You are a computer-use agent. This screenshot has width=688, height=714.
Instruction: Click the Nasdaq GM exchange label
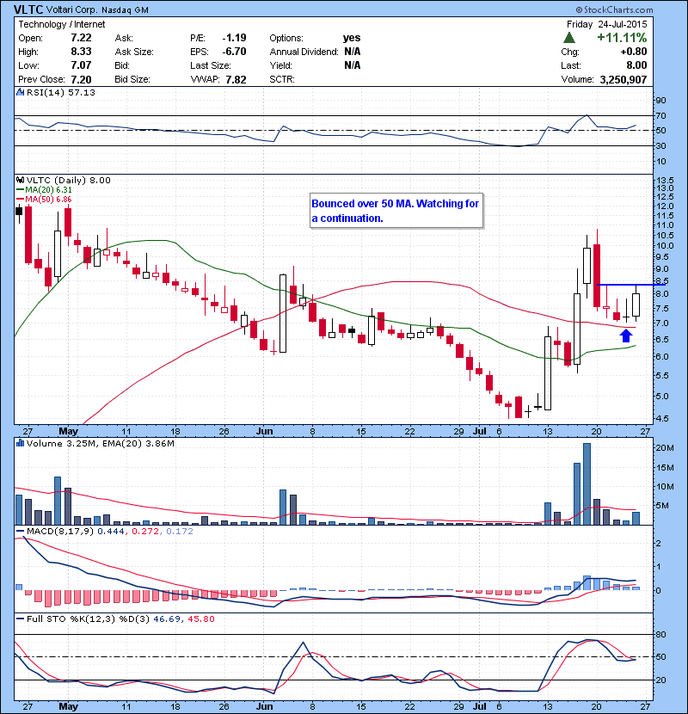click(125, 10)
